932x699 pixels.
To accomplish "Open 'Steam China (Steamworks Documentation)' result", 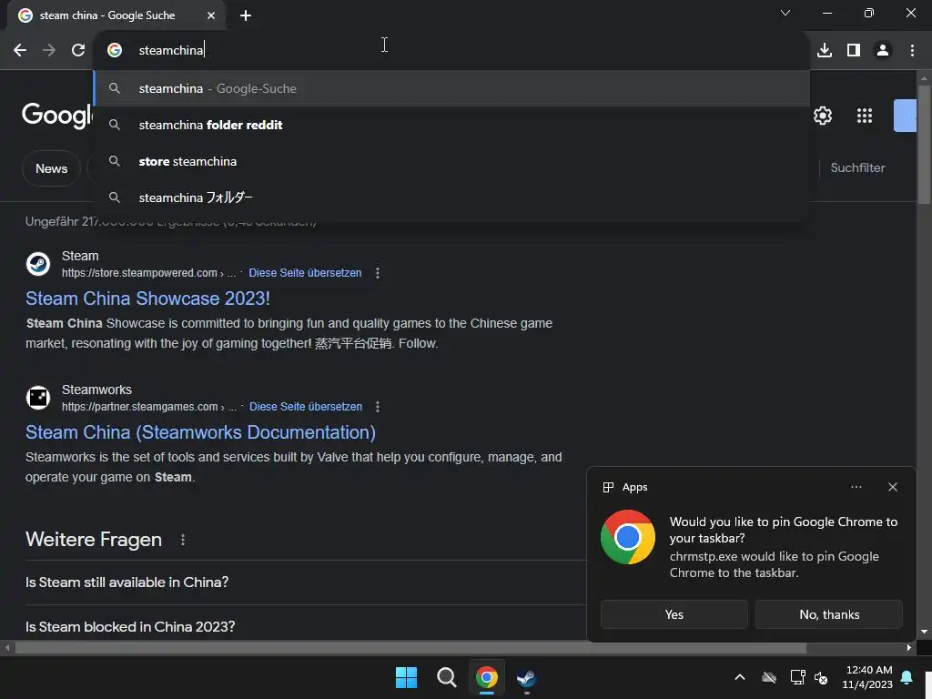I will [x=200, y=432].
